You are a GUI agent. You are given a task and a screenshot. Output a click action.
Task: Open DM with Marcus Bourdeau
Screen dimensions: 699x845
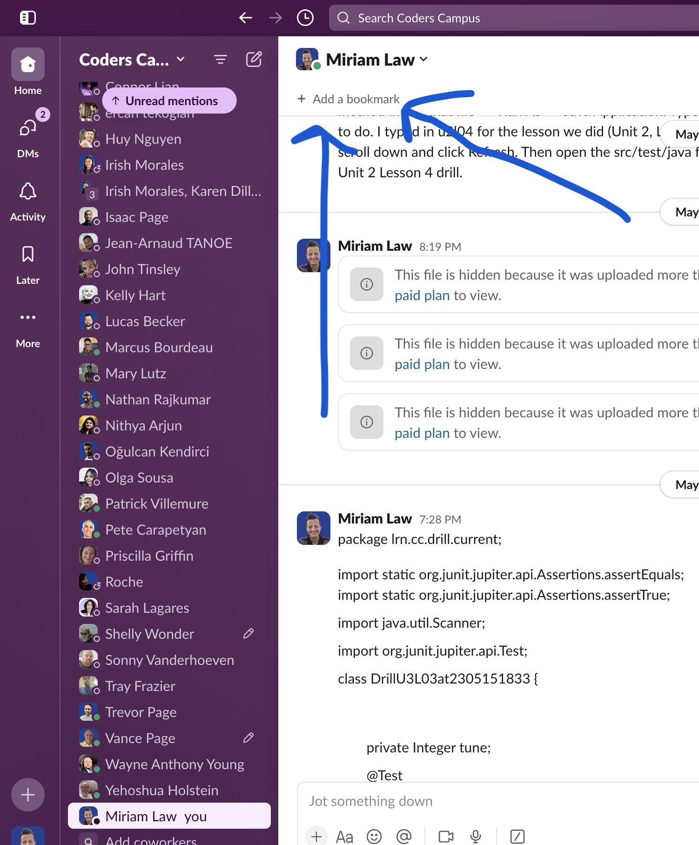pos(169,347)
